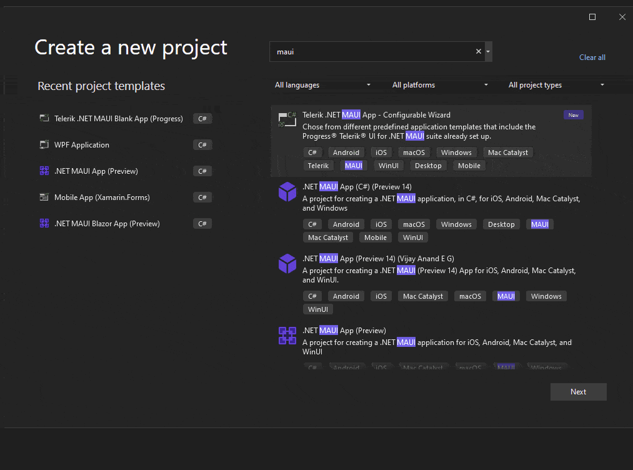
Task: Click the Next button
Action: (578, 392)
